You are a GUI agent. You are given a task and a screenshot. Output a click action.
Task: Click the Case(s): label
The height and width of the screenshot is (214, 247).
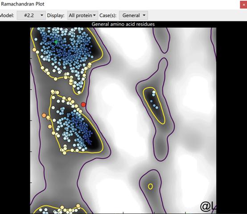(x=108, y=16)
